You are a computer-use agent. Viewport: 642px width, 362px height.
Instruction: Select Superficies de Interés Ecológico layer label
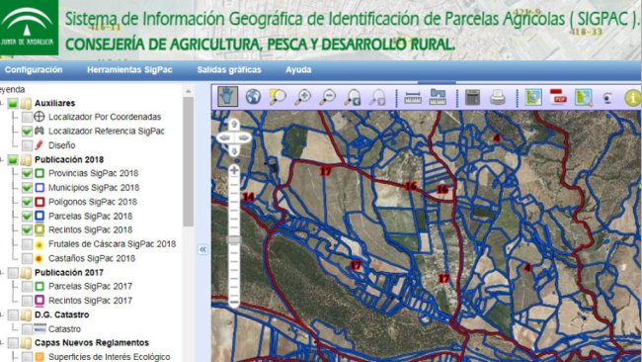click(110, 357)
